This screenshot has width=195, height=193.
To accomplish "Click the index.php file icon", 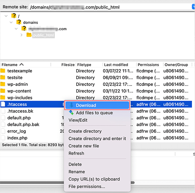I will click(x=3, y=138).
